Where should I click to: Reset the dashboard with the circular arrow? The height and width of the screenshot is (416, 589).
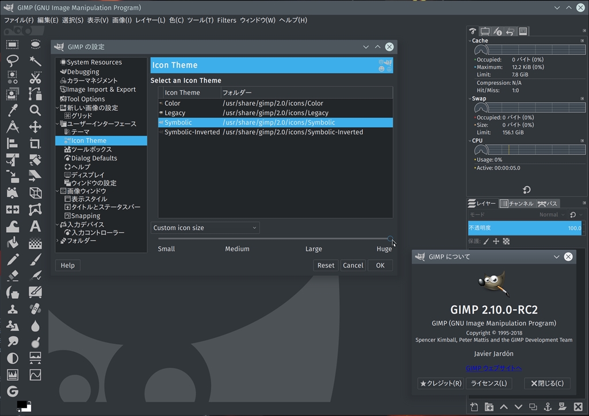click(527, 190)
